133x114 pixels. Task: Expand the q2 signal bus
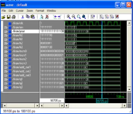click(6, 83)
